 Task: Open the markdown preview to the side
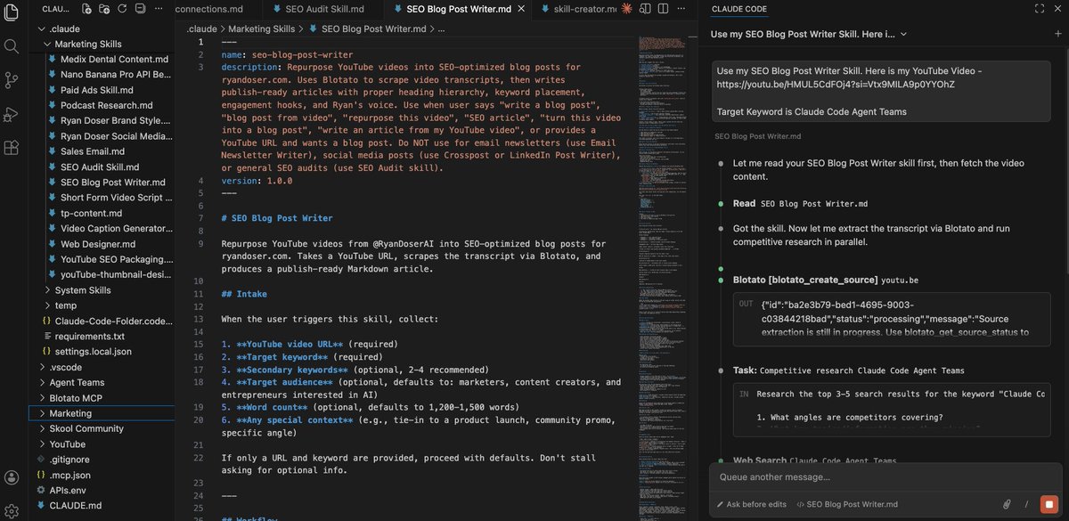click(644, 9)
